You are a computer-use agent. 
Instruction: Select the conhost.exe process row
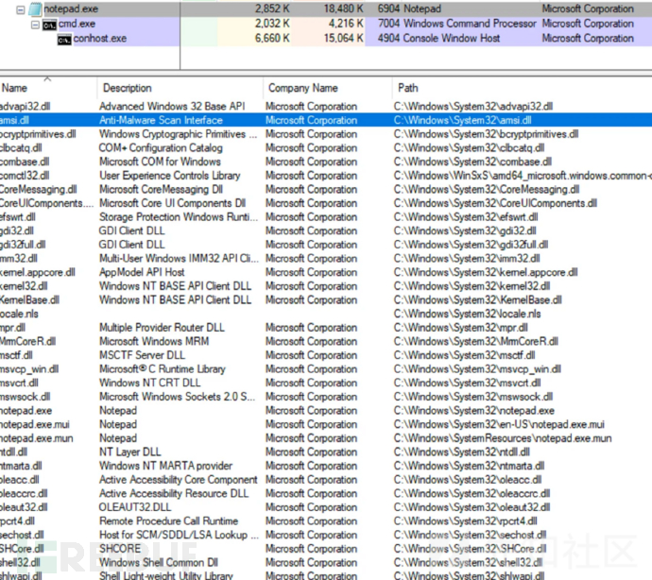pyautogui.click(x=326, y=38)
